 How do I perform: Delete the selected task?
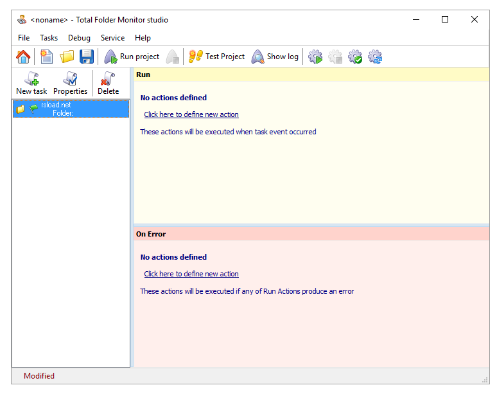coord(108,83)
